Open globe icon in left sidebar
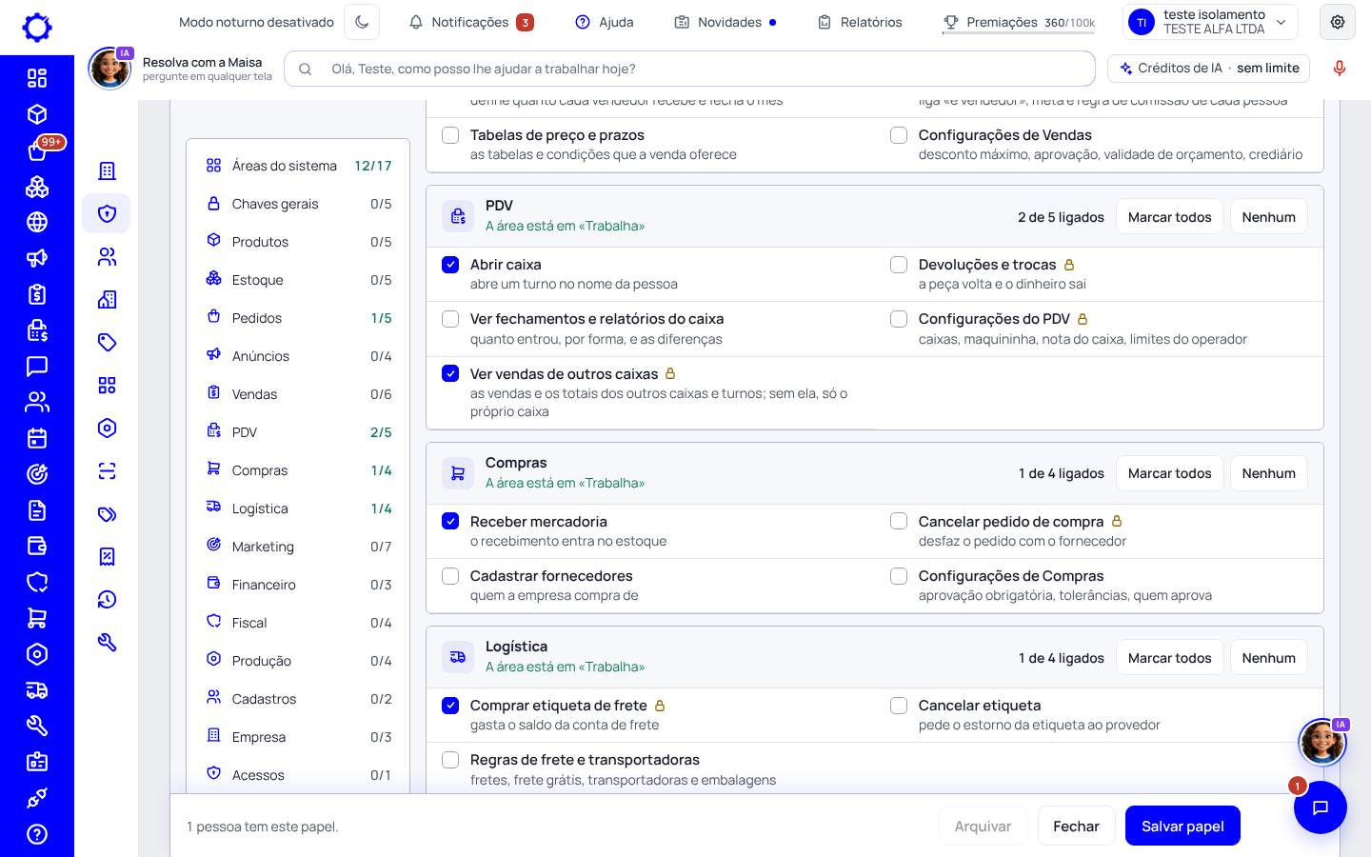 37,222
